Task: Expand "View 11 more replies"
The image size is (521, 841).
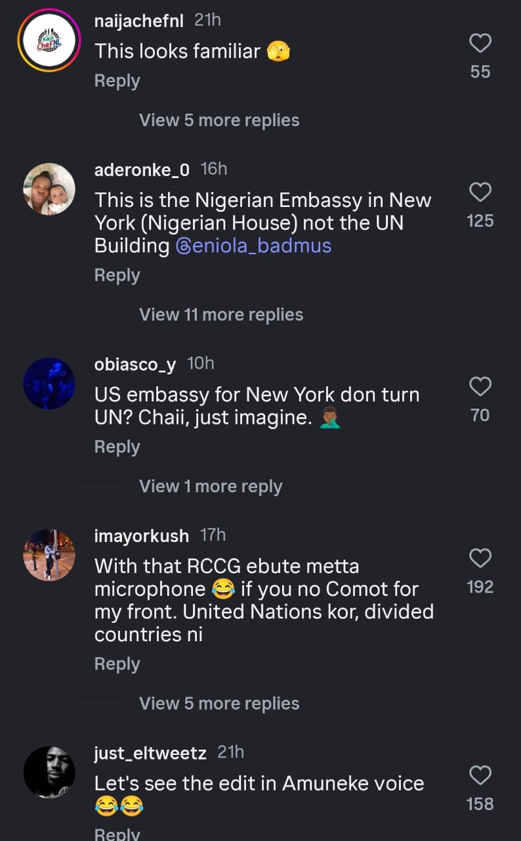Action: 221,315
